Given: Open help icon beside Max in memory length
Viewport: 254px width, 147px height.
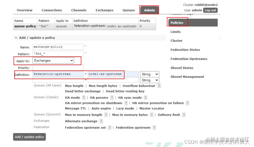Looking at the screenshot, I should click(x=106, y=115).
